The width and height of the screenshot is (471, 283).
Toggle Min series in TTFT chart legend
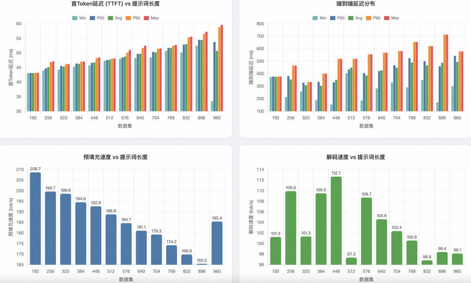coord(79,18)
